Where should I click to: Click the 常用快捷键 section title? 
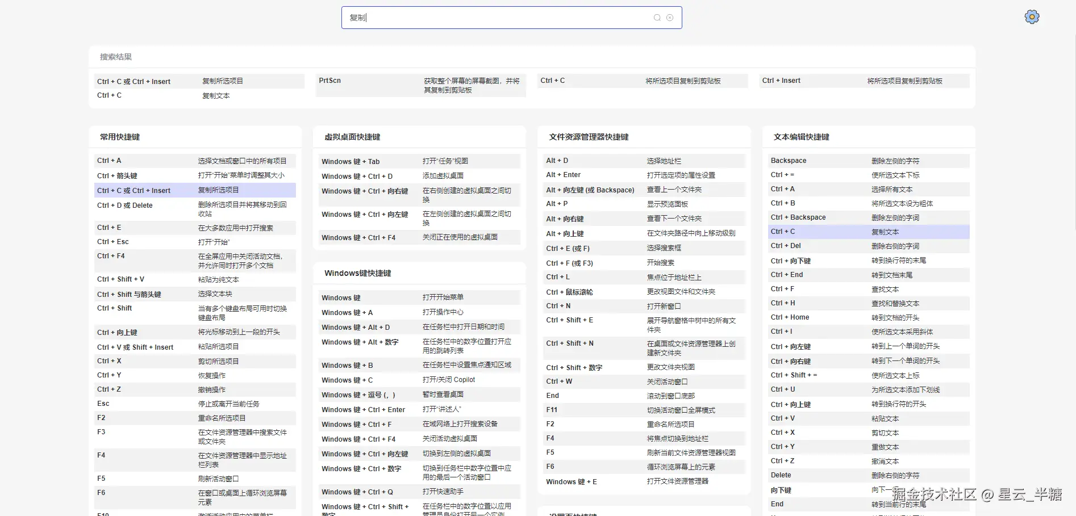pos(120,137)
